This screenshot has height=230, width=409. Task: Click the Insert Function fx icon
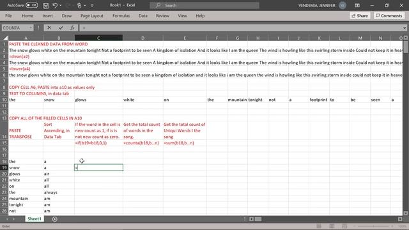point(72,27)
